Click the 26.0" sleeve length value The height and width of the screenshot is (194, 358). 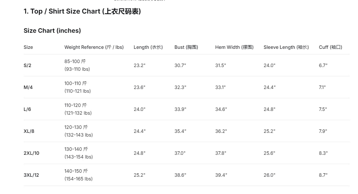(x=269, y=175)
